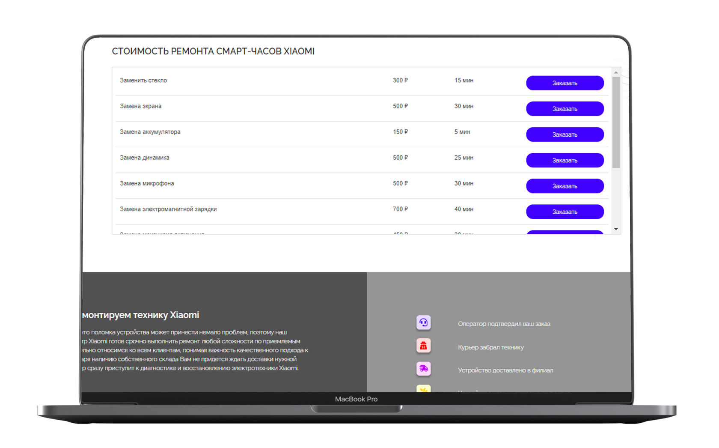This screenshot has height=448, width=719.
Task: Click the 150 ₽ price
Action: click(x=400, y=132)
